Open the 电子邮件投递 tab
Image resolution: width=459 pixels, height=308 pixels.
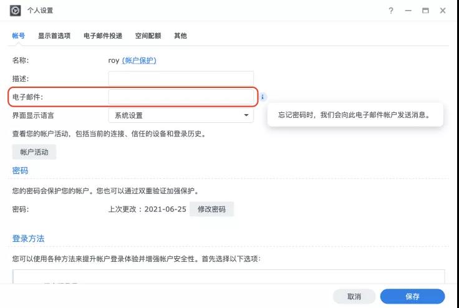pyautogui.click(x=103, y=36)
